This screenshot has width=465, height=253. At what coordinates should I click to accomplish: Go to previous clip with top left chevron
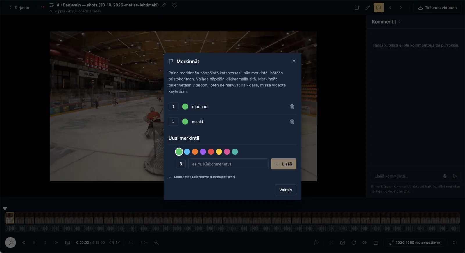point(390,8)
